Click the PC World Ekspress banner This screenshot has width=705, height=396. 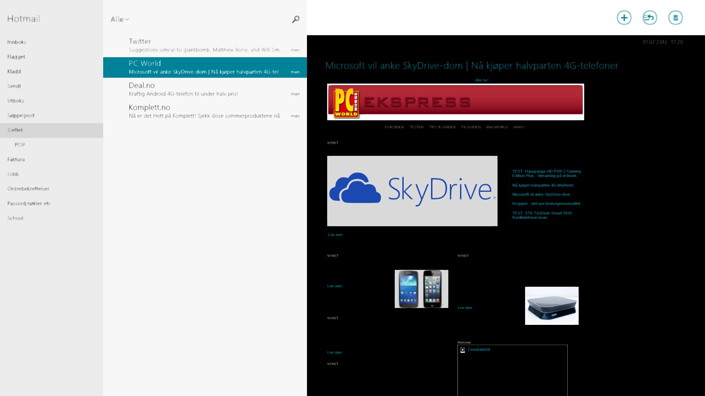455,102
